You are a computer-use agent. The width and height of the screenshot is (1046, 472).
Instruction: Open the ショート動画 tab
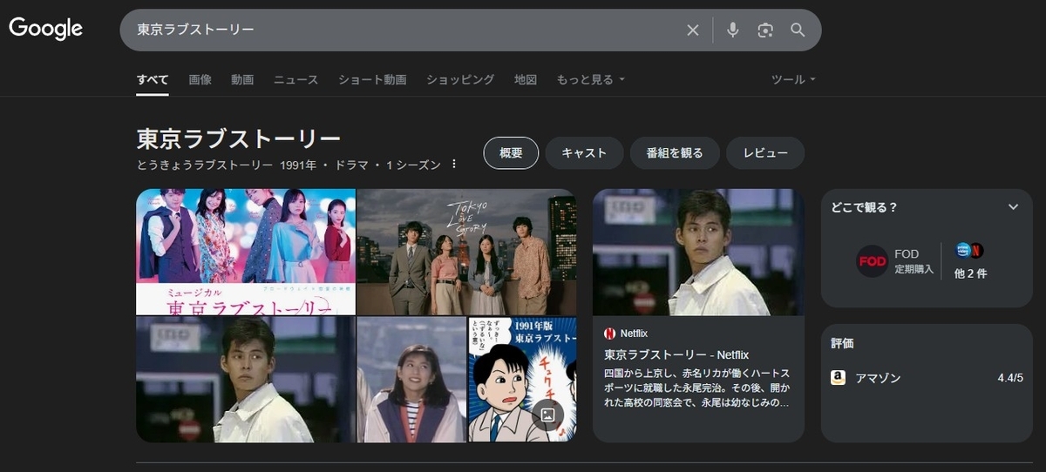(372, 79)
